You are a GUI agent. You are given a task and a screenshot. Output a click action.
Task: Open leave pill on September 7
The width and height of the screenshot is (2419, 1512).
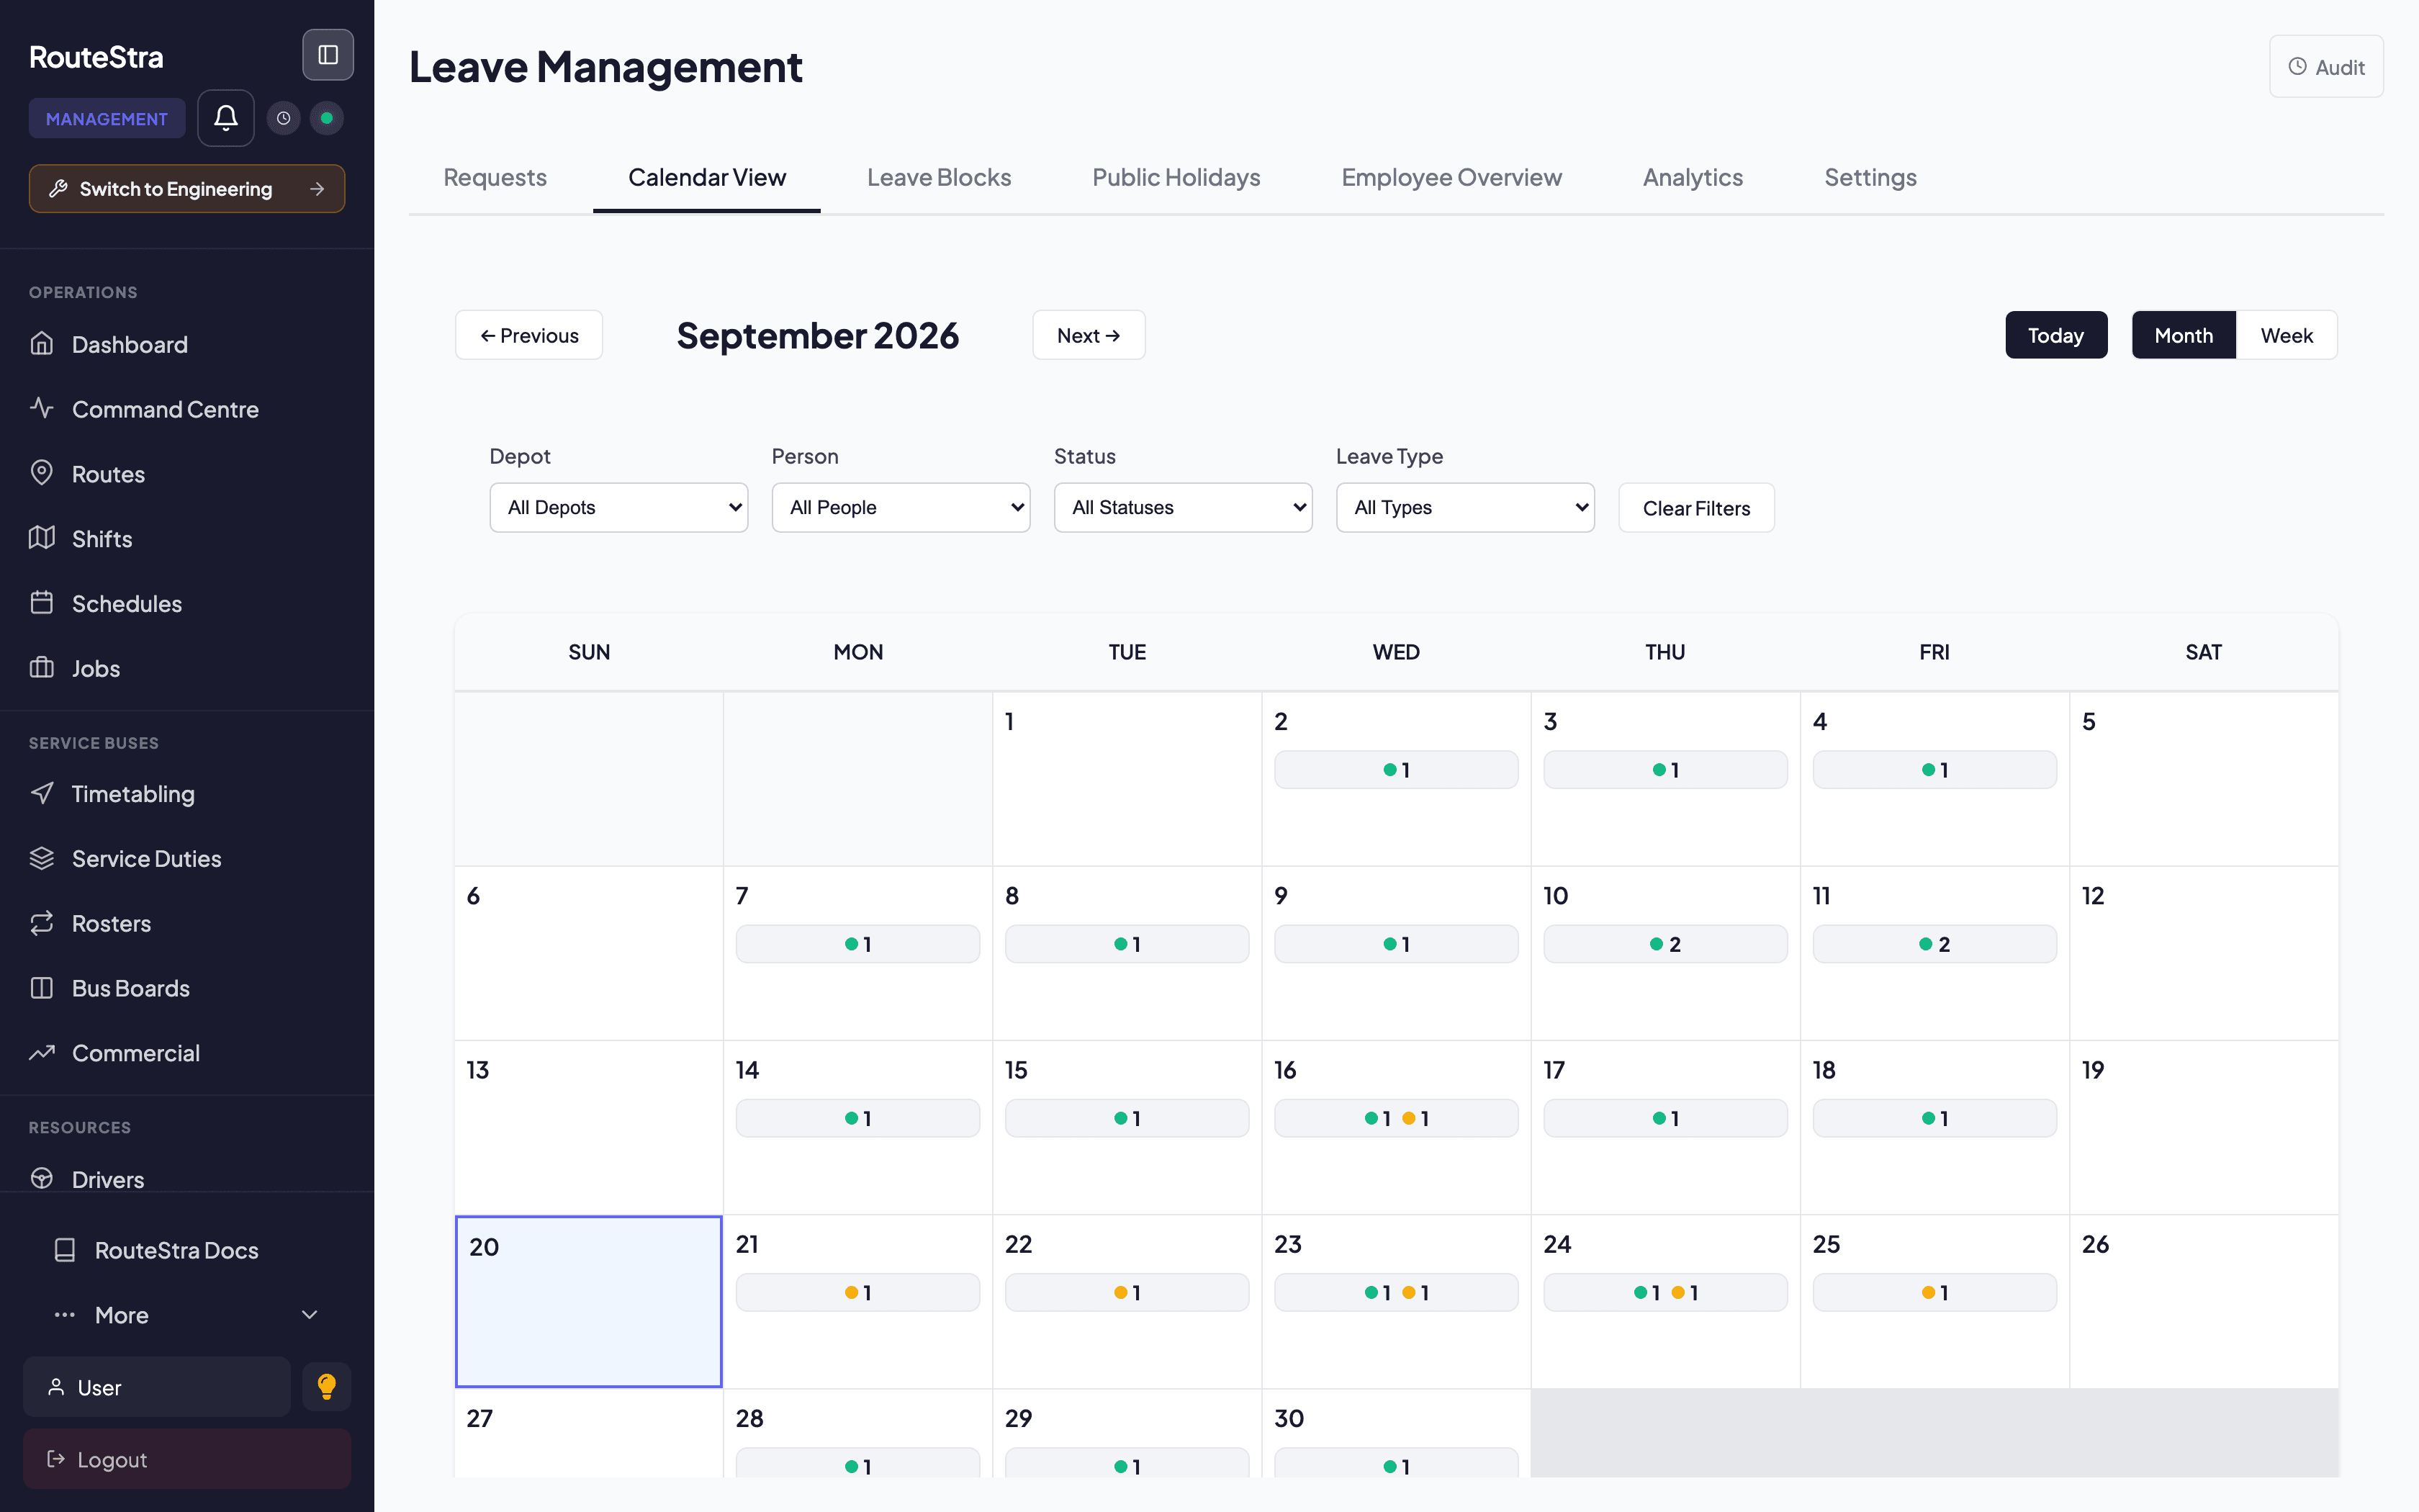click(x=857, y=944)
